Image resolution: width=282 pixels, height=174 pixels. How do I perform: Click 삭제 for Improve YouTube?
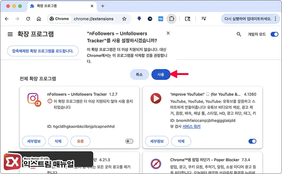click(181, 141)
